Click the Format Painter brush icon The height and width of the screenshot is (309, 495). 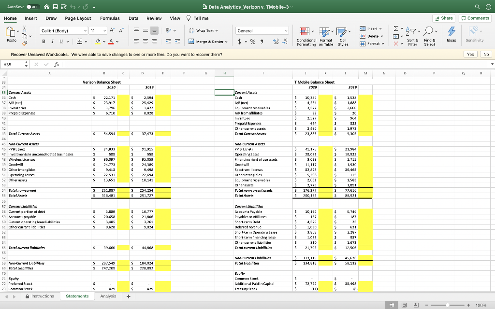click(x=24, y=43)
